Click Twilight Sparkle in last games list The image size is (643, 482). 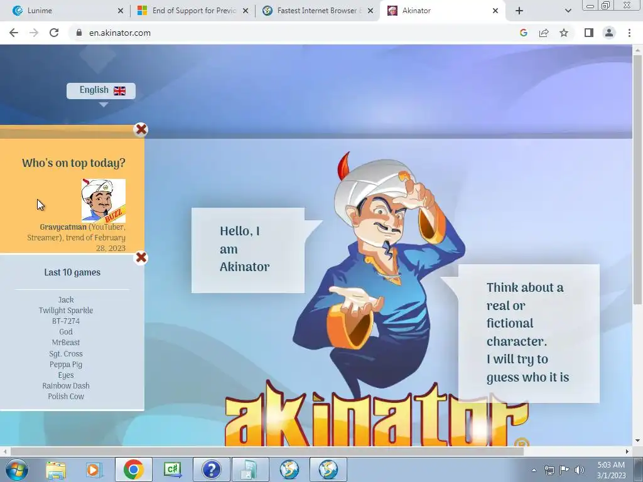[x=65, y=310]
